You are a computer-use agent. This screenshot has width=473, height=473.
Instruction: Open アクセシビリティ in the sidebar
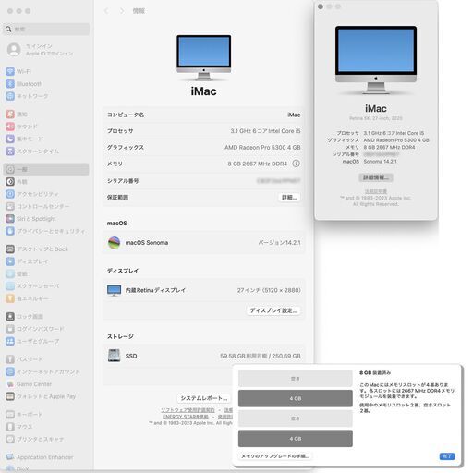46,194
